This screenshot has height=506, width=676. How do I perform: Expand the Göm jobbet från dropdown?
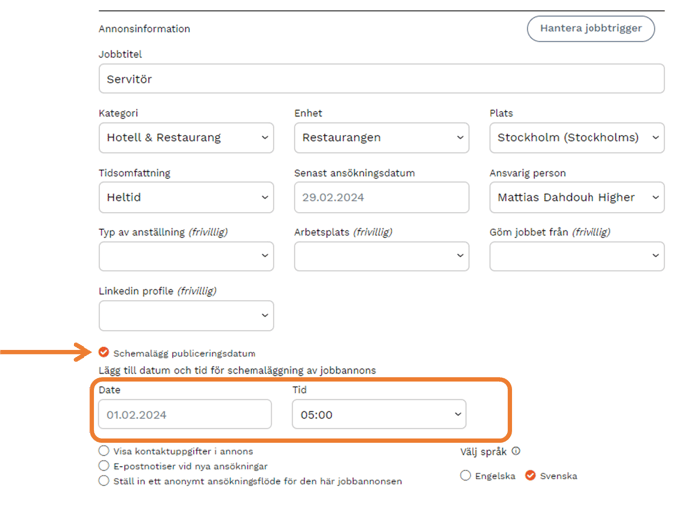point(577,255)
